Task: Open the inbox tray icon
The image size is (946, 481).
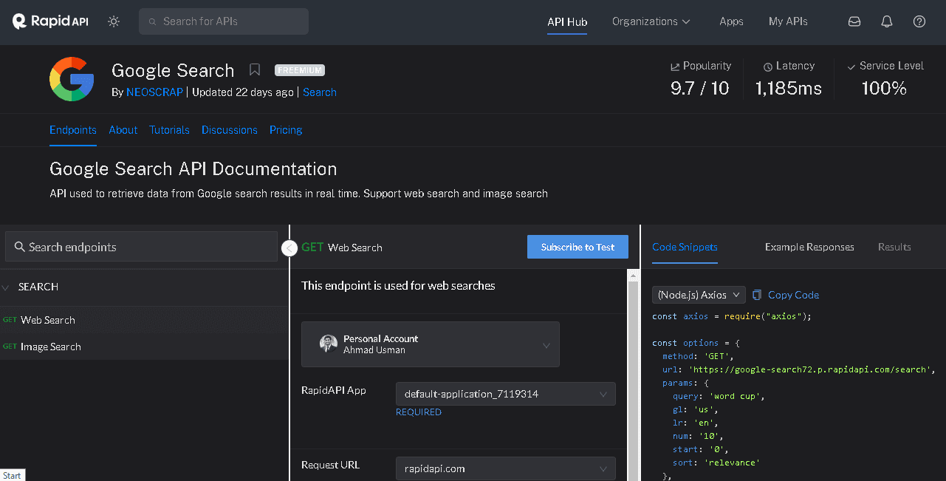Action: (x=854, y=21)
